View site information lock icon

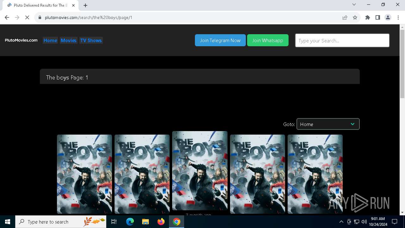point(40,17)
